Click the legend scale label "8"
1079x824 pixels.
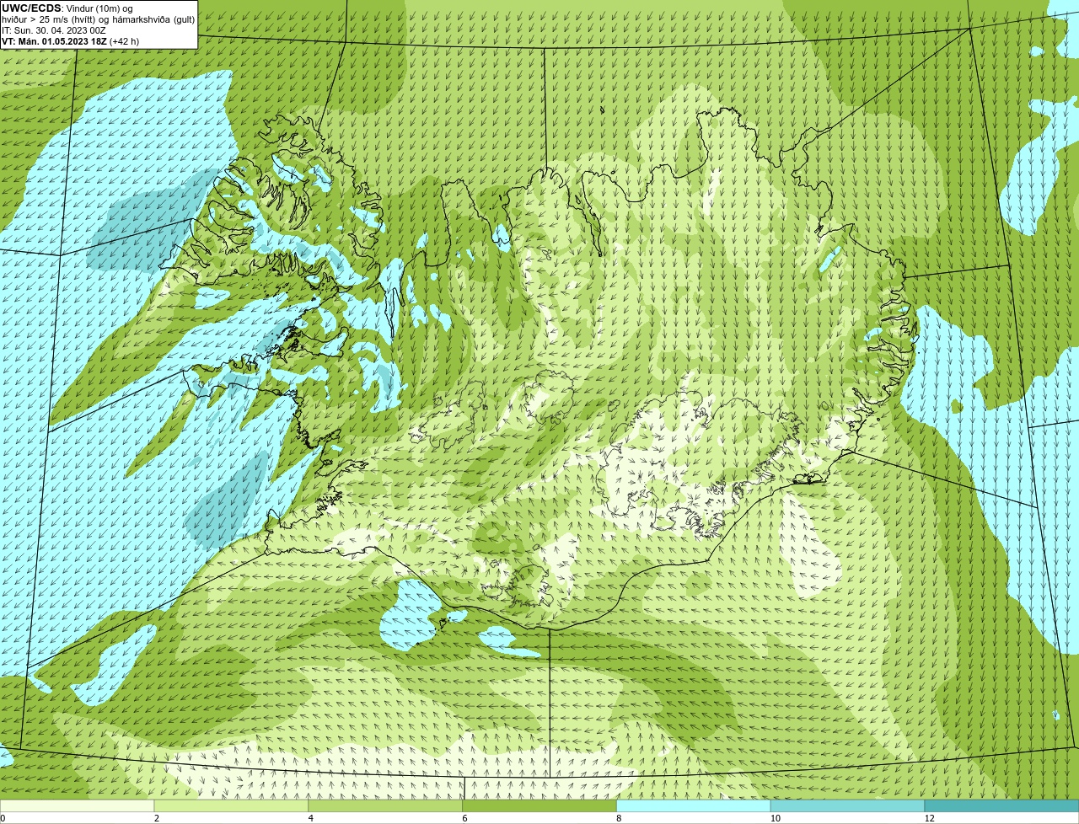pyautogui.click(x=619, y=818)
